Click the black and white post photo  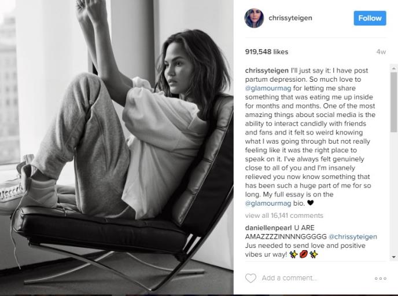point(117,147)
